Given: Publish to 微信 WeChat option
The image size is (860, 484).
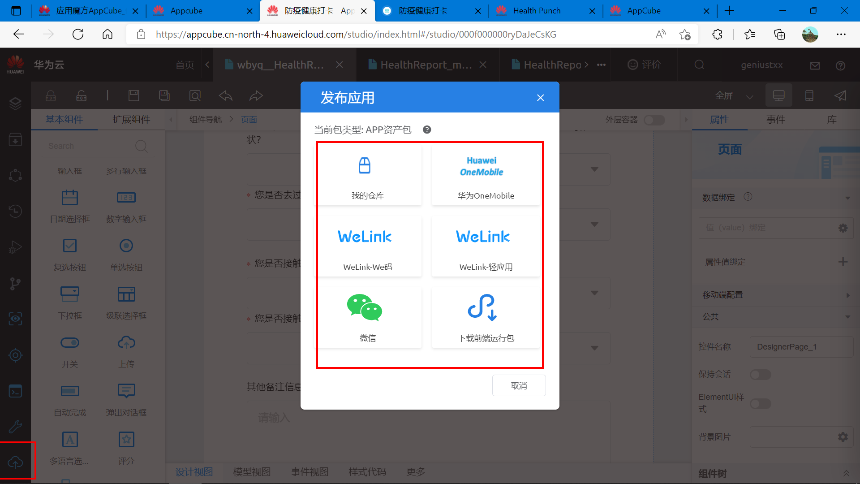Looking at the screenshot, I should [x=367, y=318].
